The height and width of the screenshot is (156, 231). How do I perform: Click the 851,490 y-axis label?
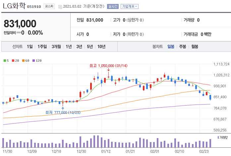[x=220, y=97]
